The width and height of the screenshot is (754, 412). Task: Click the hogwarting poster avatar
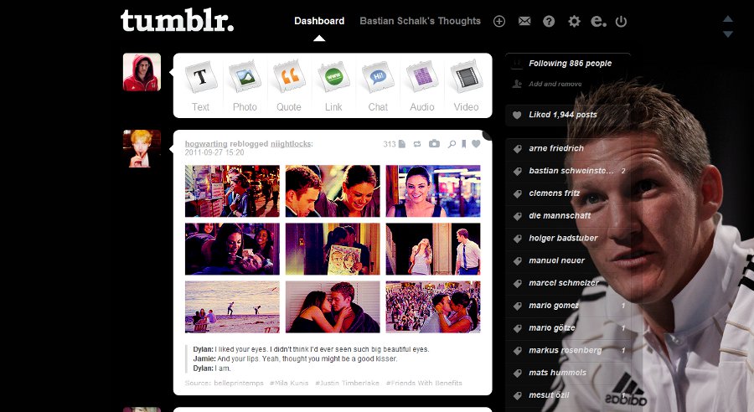coord(142,148)
